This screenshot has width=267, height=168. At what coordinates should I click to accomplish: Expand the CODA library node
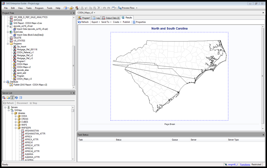(x=16, y=116)
